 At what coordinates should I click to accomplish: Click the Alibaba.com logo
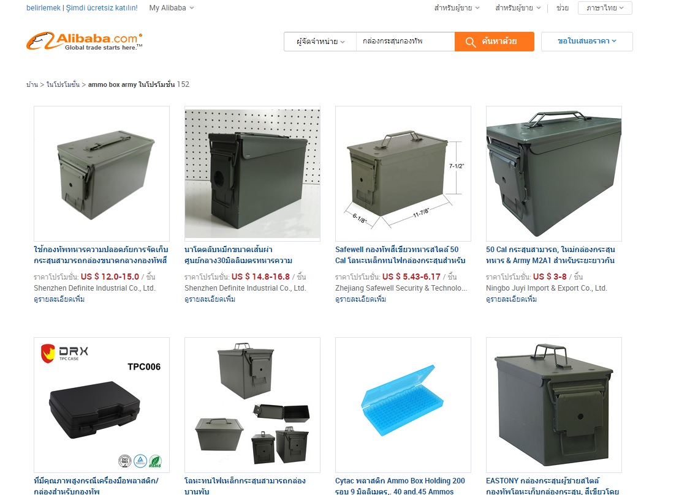(85, 41)
